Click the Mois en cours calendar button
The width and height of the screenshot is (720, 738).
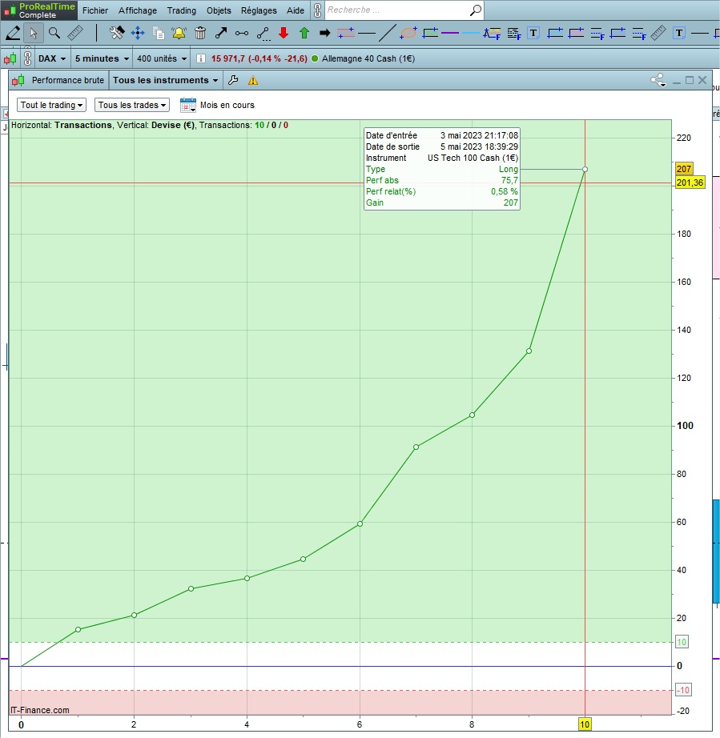(218, 105)
